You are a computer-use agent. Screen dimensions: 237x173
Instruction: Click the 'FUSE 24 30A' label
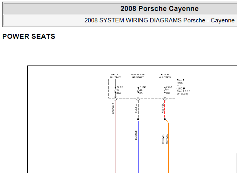(120, 90)
